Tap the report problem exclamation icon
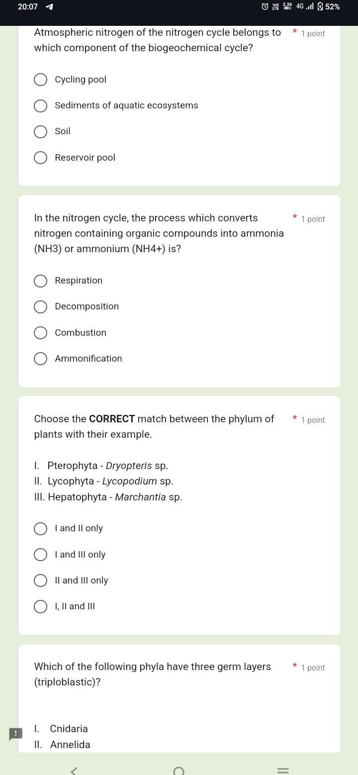 click(15, 734)
